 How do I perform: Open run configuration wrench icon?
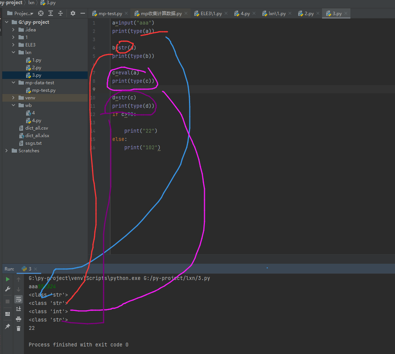(x=8, y=289)
